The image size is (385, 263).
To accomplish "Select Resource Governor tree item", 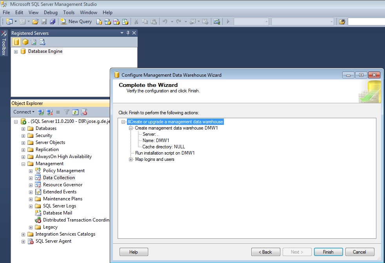I will click(63, 185).
